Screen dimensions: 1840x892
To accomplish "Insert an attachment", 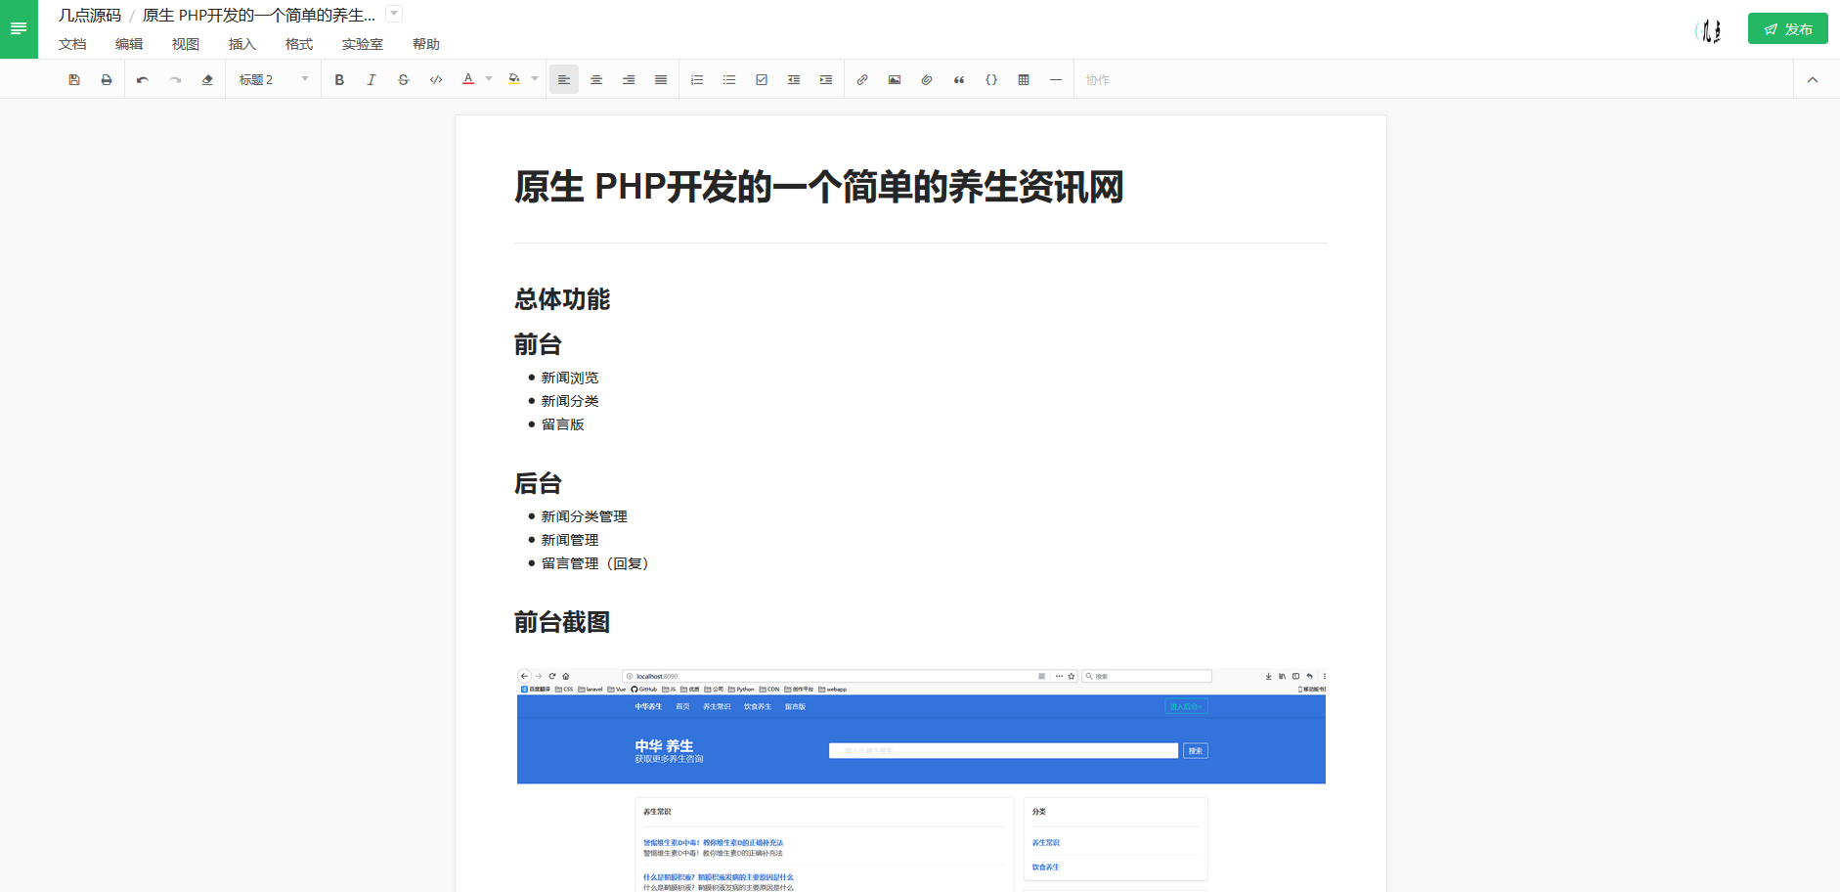I will pyautogui.click(x=927, y=80).
